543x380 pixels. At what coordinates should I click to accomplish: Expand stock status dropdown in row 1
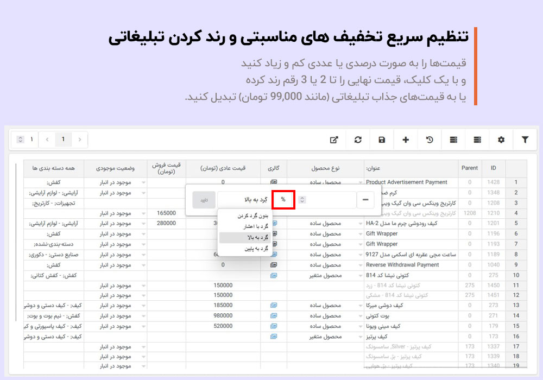(143, 182)
